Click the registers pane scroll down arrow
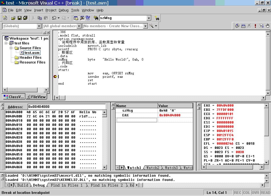 tap(266, 162)
